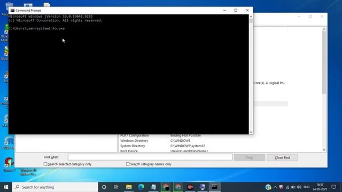
Task: Click the Close Find button
Action: [282, 157]
